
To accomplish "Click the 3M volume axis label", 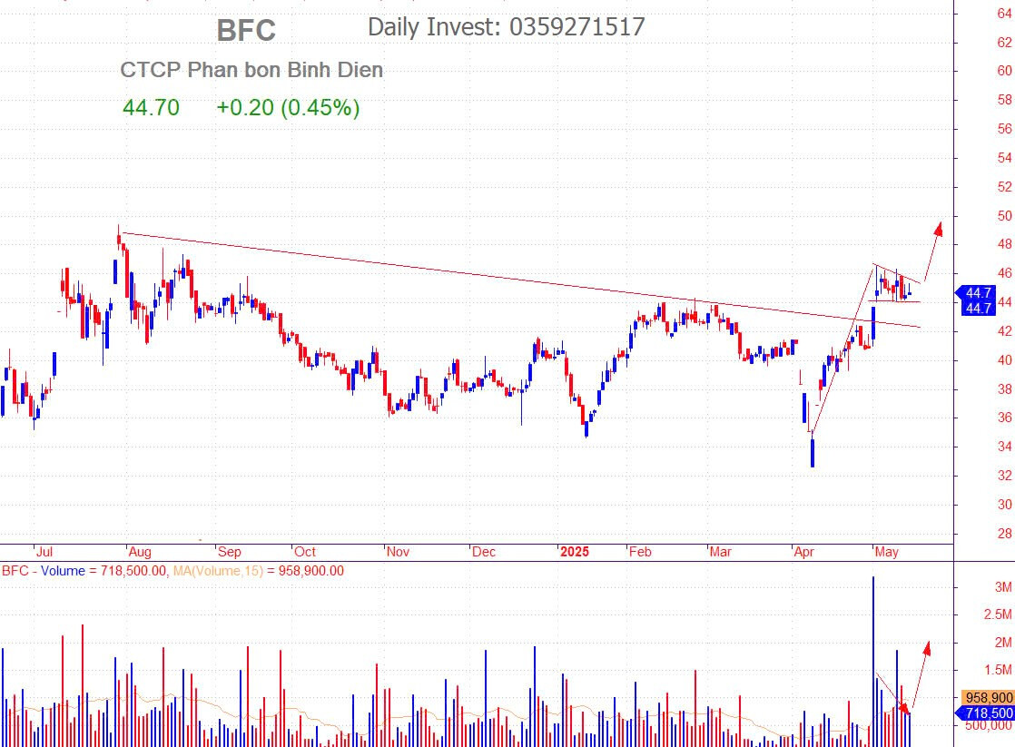I will 1003,587.
